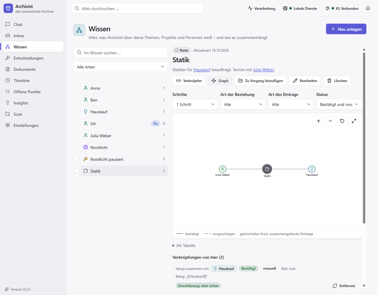The image size is (378, 295).
Task: Reset the graph view with the rotate icon
Action: coord(342,121)
